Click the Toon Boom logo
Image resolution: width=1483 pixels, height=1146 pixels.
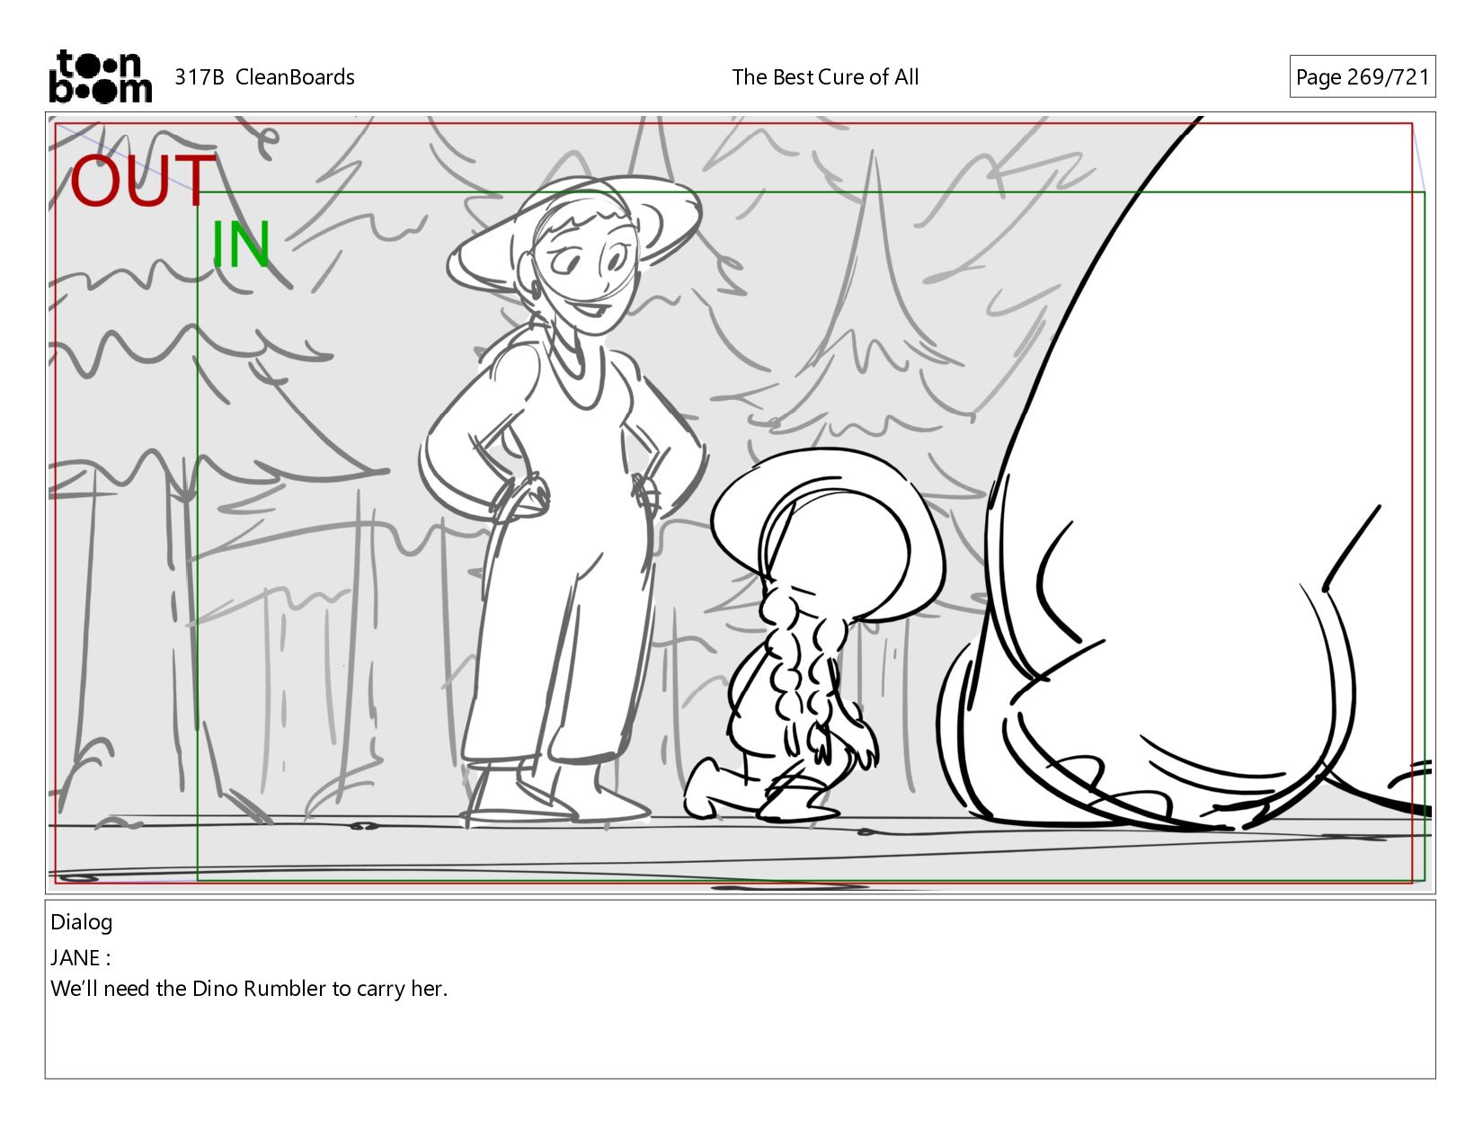tap(100, 76)
